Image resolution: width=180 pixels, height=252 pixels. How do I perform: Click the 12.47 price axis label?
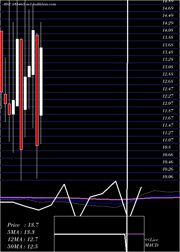click(x=168, y=89)
